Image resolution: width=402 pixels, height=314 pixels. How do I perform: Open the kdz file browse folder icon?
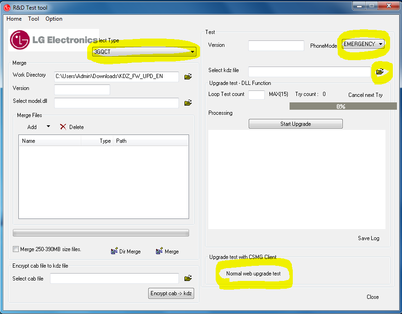(x=380, y=72)
